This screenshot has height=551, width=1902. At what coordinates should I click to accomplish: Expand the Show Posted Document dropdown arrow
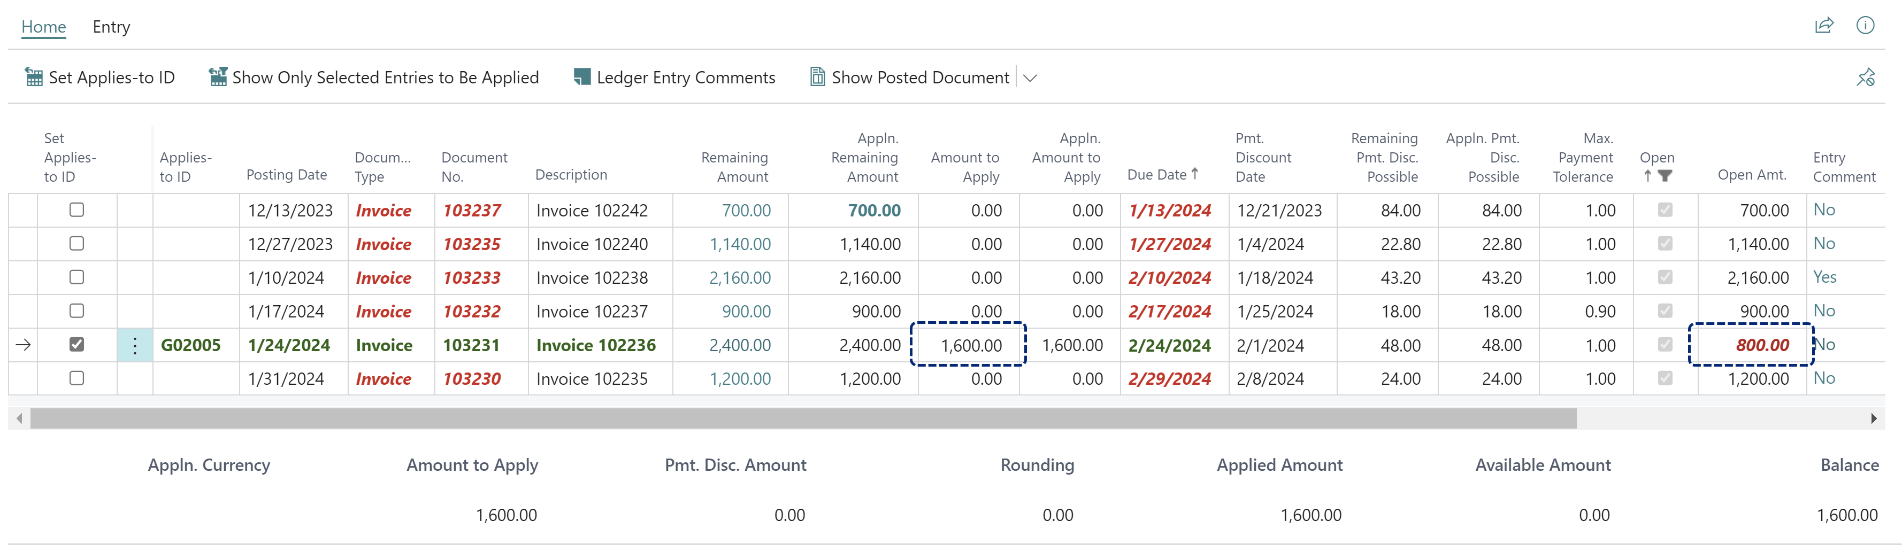pos(1030,77)
